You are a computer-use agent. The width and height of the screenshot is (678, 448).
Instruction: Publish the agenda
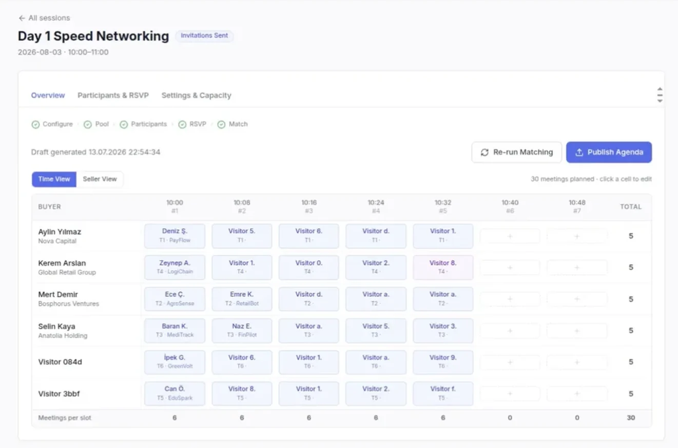point(609,152)
